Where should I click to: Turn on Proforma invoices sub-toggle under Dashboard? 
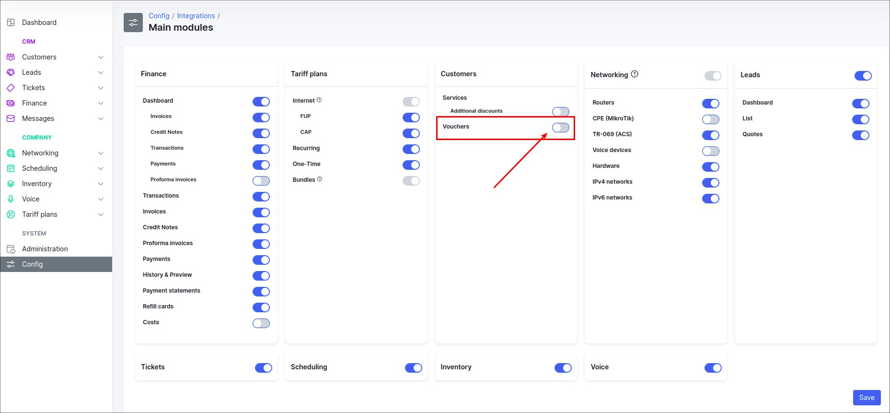(261, 181)
